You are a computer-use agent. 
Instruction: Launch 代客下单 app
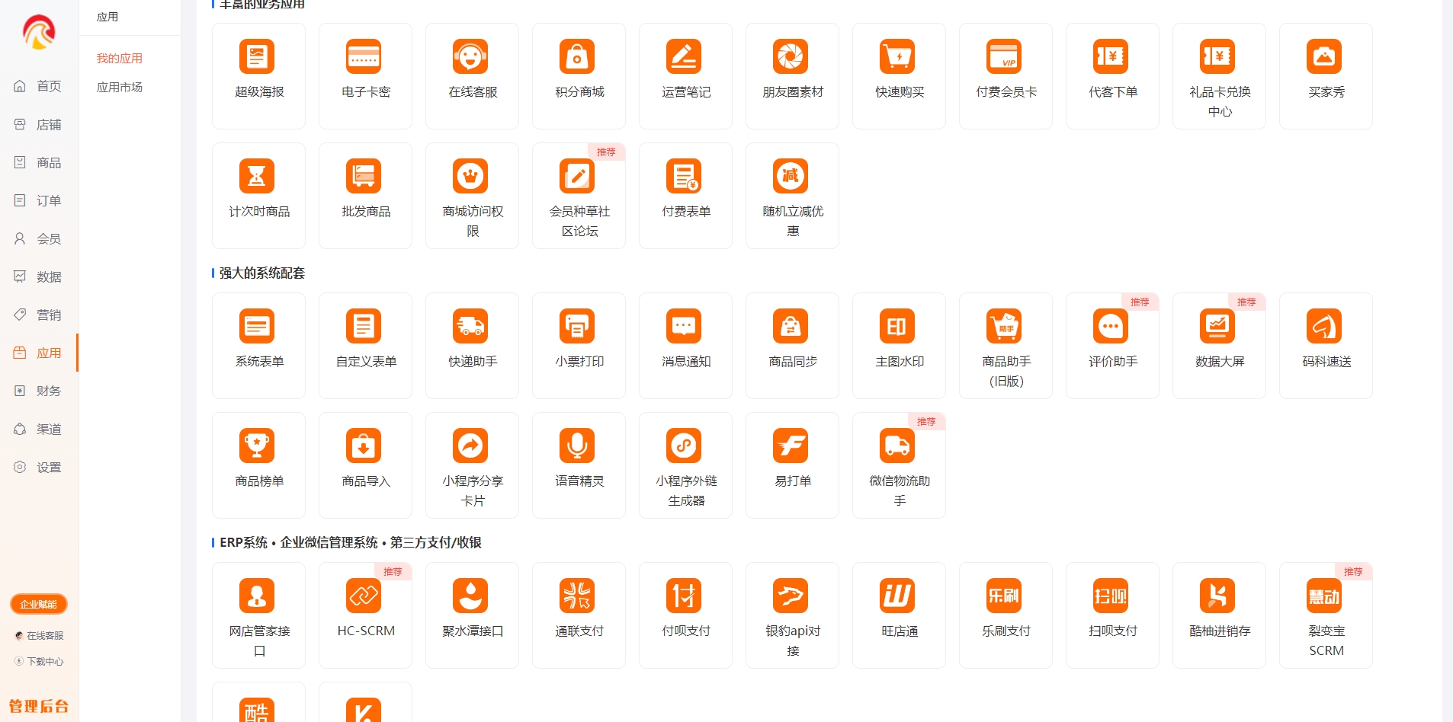(1112, 76)
